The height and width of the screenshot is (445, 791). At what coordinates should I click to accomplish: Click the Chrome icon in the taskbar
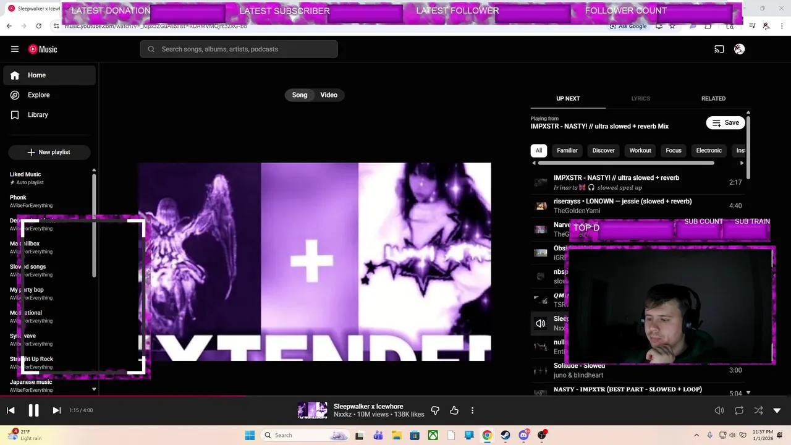487,435
